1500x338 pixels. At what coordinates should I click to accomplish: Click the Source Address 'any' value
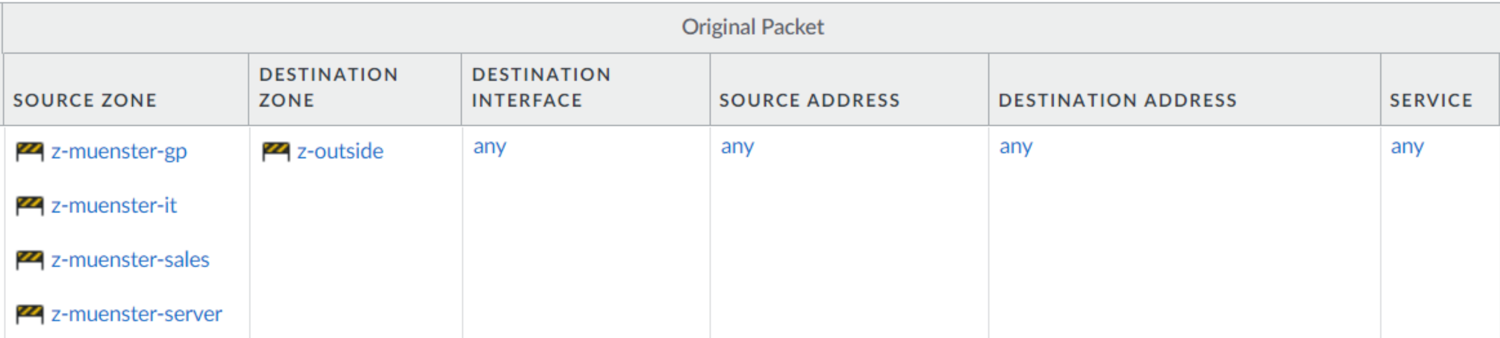[737, 147]
